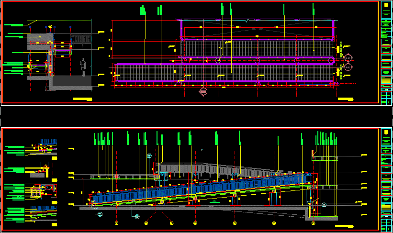Click the cyan circular tag above the ramp

(x=149, y=156)
